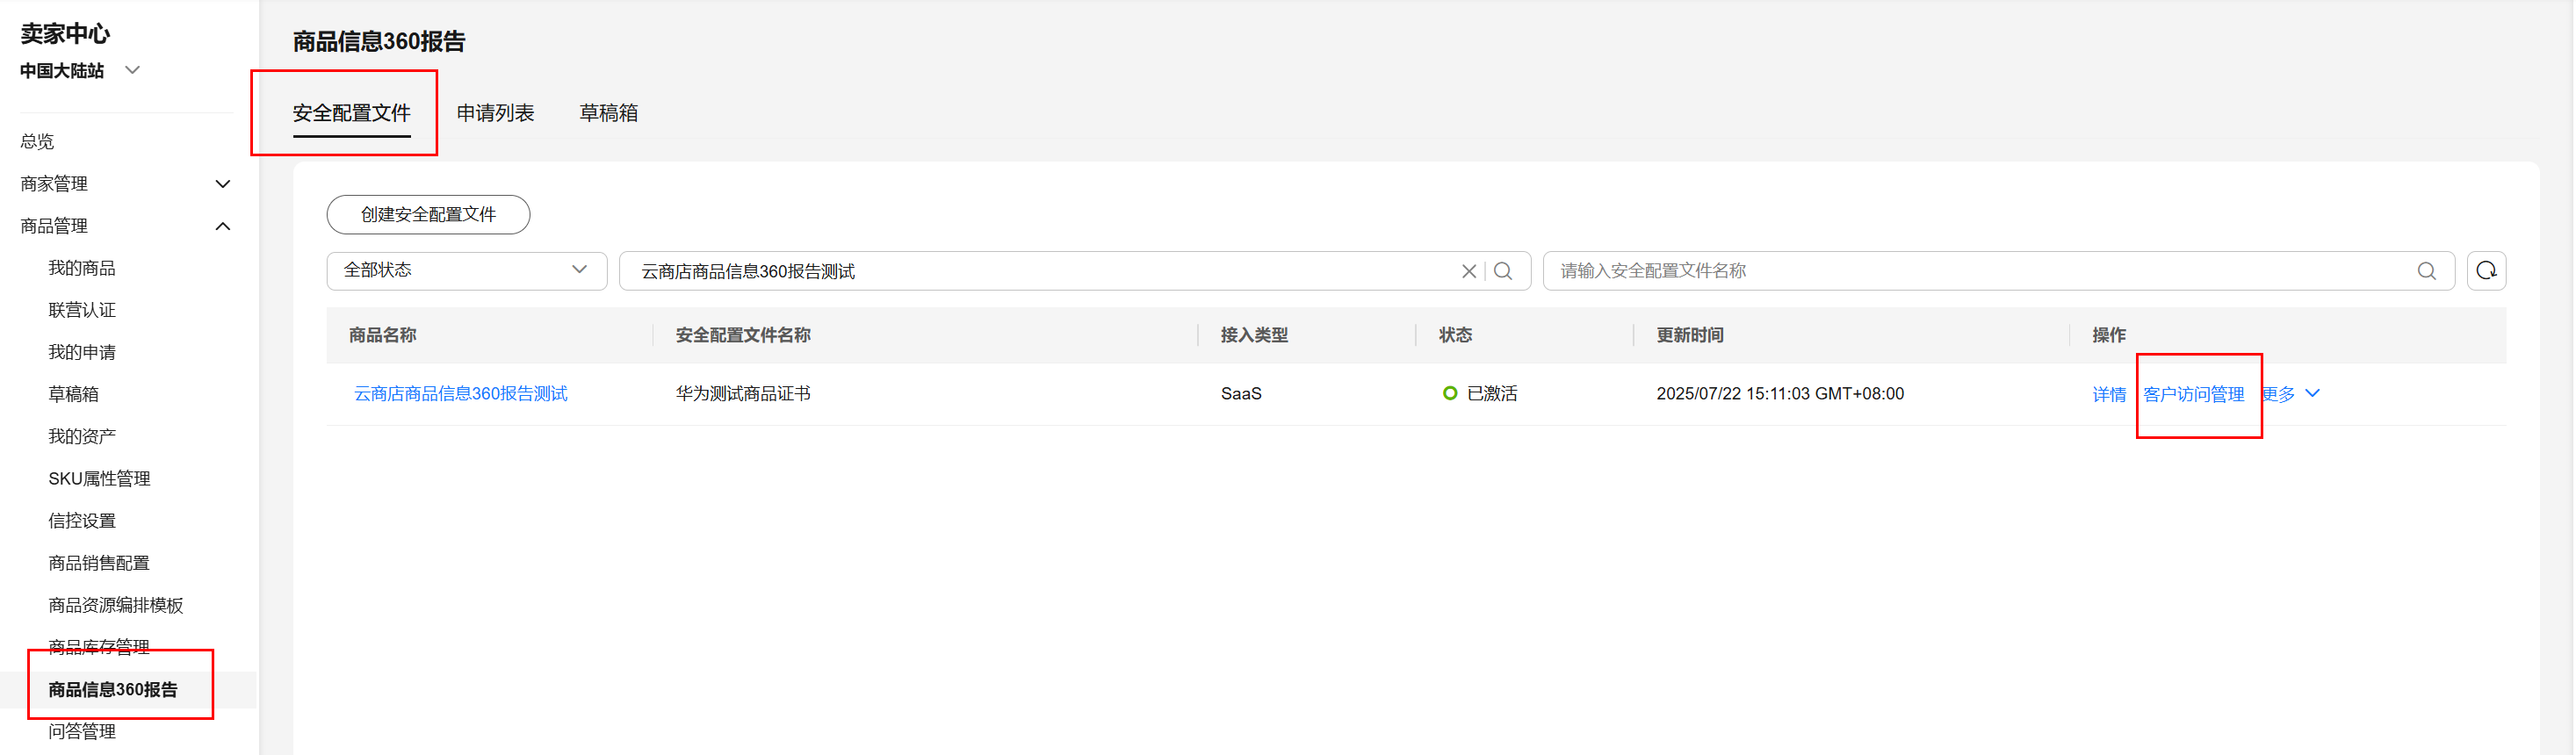
Task: Click the 安全配置文件名称 column header
Action: pyautogui.click(x=743, y=335)
